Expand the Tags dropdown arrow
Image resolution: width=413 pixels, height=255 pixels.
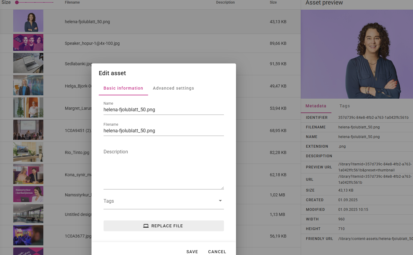click(x=220, y=201)
